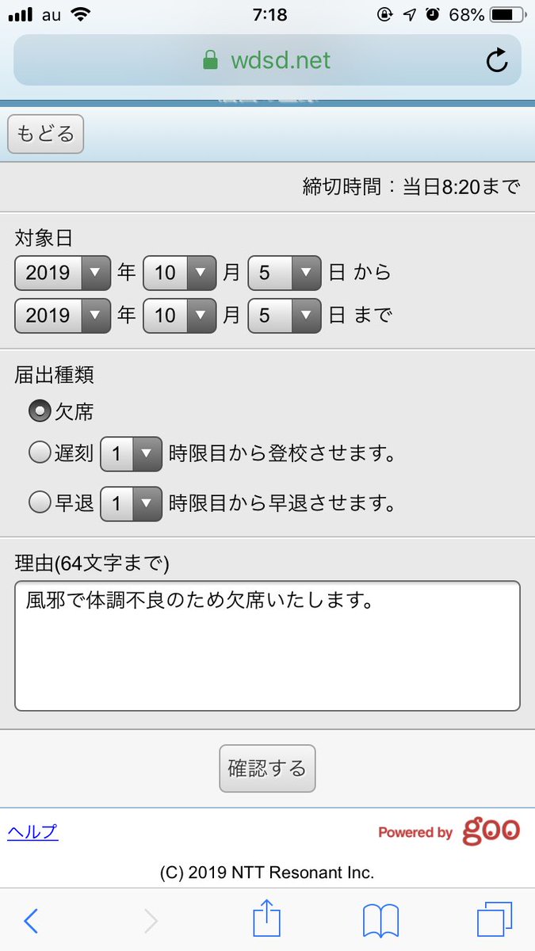Screen dimensions: 535x951
Task: Open the Safari share sheet icon
Action: [267, 919]
